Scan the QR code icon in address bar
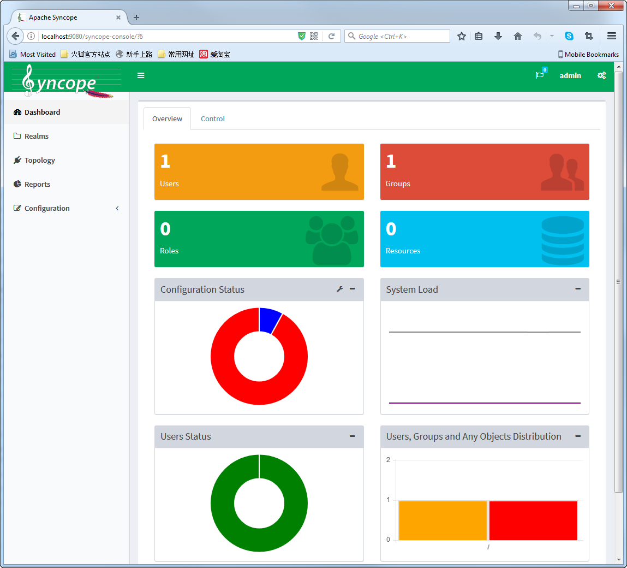 point(314,36)
